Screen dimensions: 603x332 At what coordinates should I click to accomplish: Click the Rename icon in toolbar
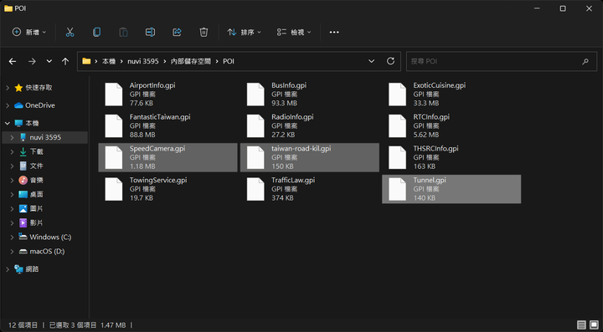pos(150,33)
